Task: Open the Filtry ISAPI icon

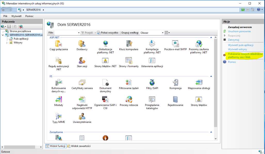Action: coord(152,83)
